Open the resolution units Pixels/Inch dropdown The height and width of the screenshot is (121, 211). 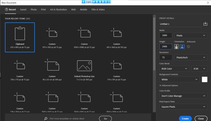coord(191,57)
